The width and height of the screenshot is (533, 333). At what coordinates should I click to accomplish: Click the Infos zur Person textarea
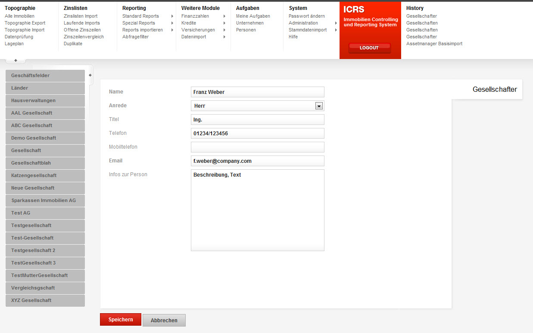(258, 210)
